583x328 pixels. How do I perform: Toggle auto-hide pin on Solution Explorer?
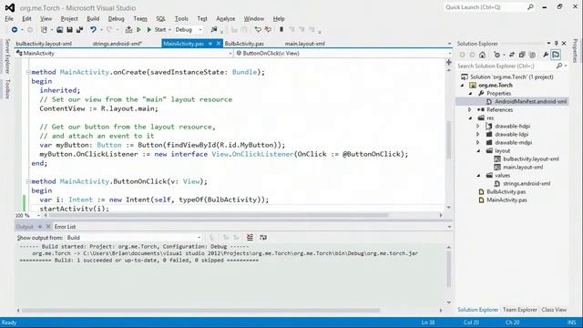[x=557, y=44]
